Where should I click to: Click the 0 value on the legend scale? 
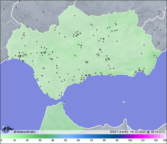1,140
